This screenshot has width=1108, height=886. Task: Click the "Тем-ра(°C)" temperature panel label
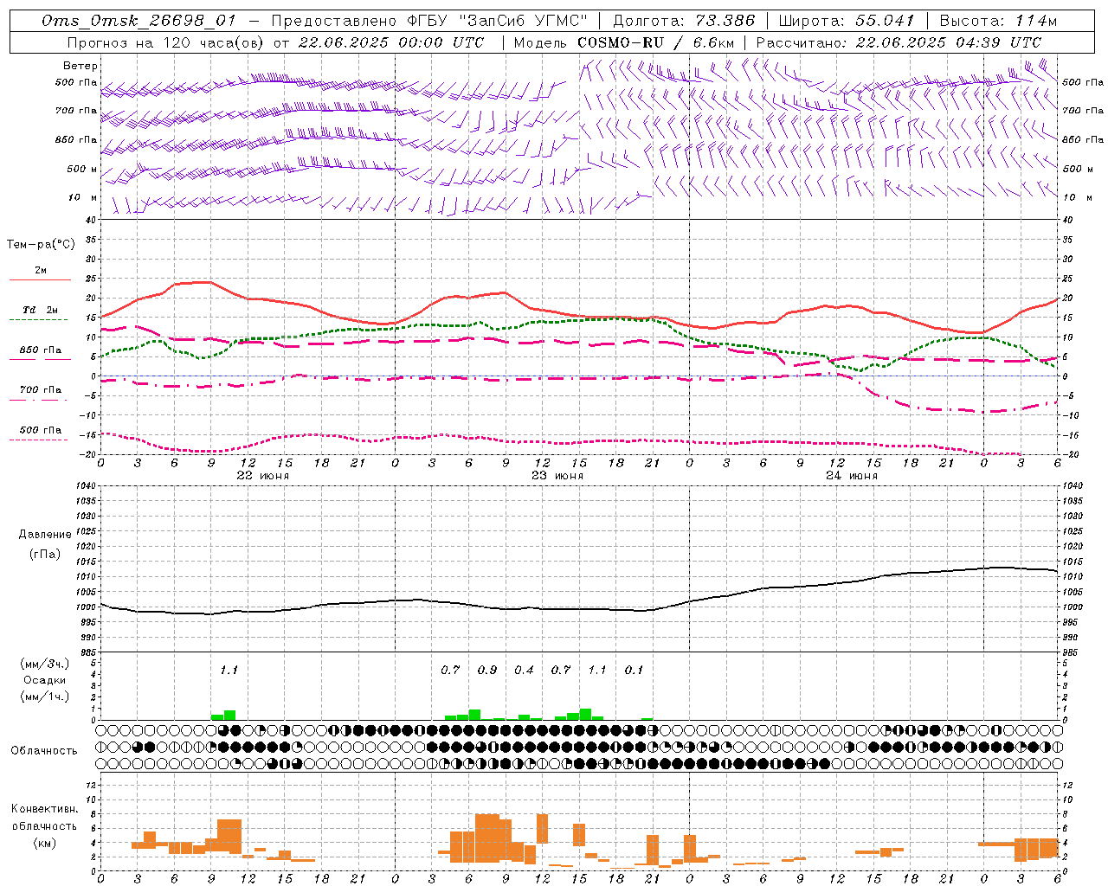click(x=41, y=245)
